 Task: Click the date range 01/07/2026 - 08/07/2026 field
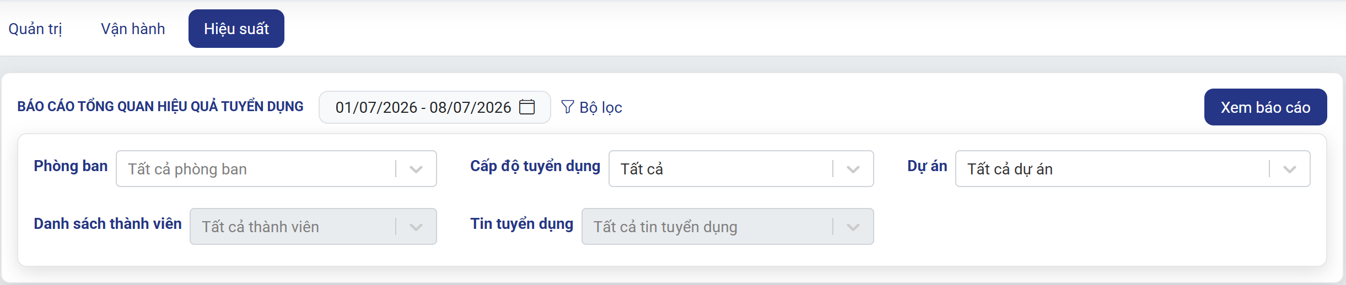pyautogui.click(x=435, y=107)
